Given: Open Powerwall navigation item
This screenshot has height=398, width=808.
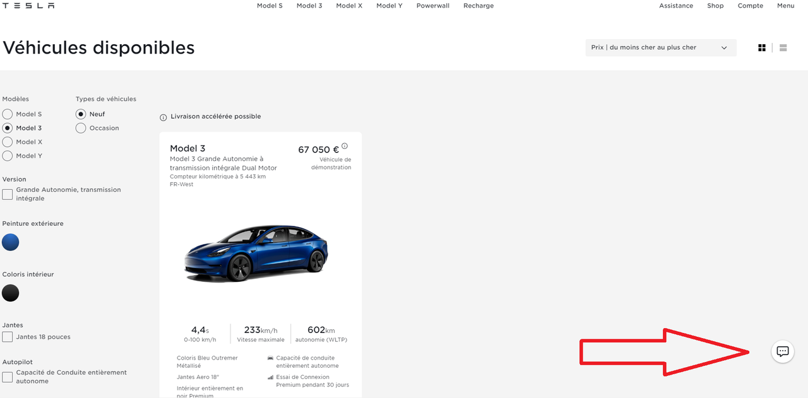Looking at the screenshot, I should [x=433, y=6].
